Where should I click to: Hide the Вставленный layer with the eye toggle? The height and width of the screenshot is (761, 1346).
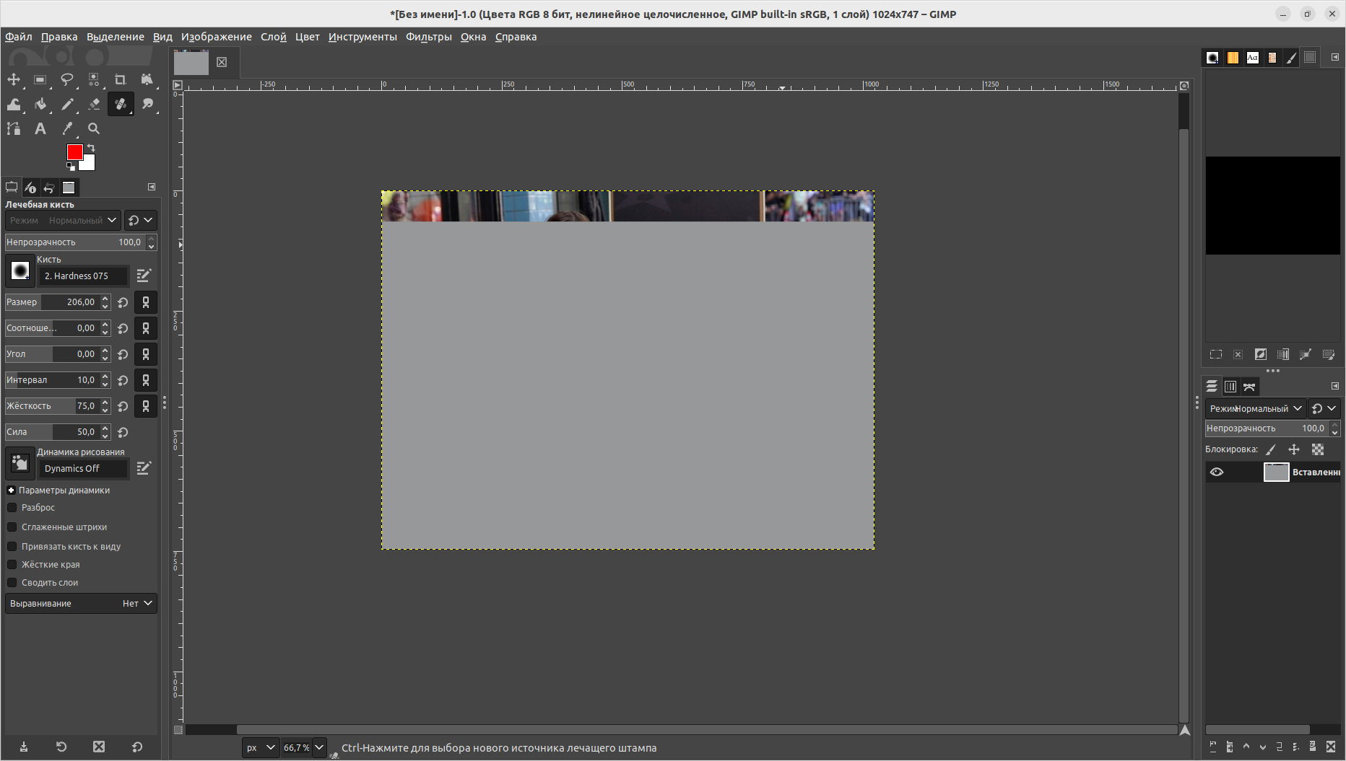[1217, 472]
